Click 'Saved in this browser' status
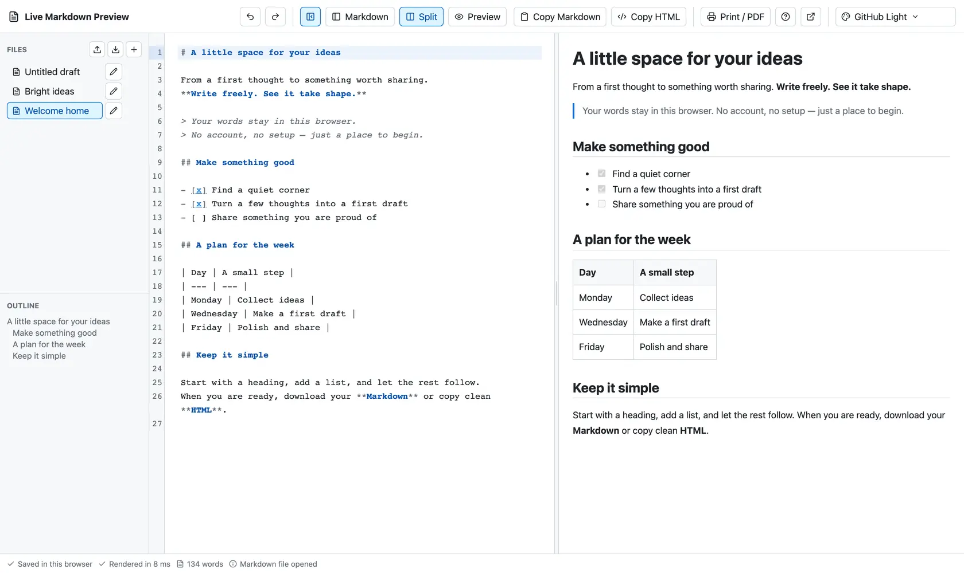 click(50, 564)
